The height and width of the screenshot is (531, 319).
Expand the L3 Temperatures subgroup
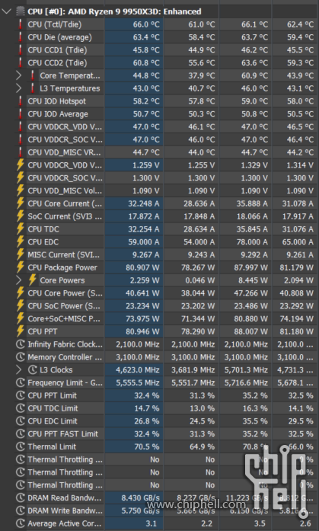pyautogui.click(x=19, y=88)
